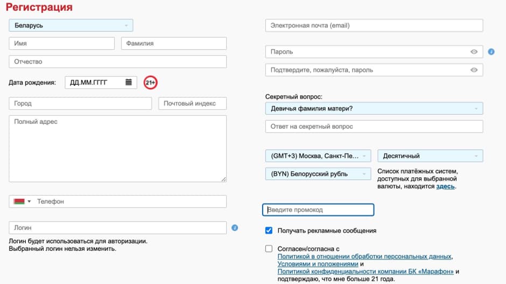The height and width of the screenshot is (284, 506).
Task: Open the Десятичный odds format dropdown
Action: click(430, 156)
